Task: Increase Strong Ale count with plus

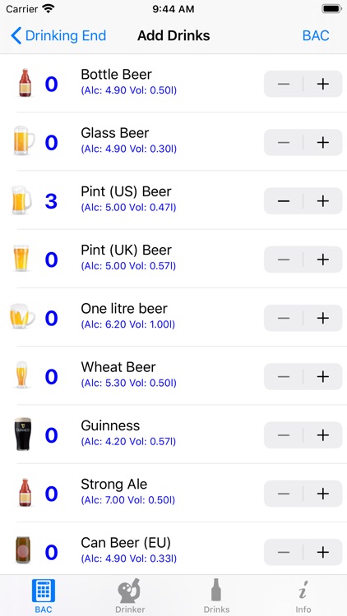Action: coord(323,494)
